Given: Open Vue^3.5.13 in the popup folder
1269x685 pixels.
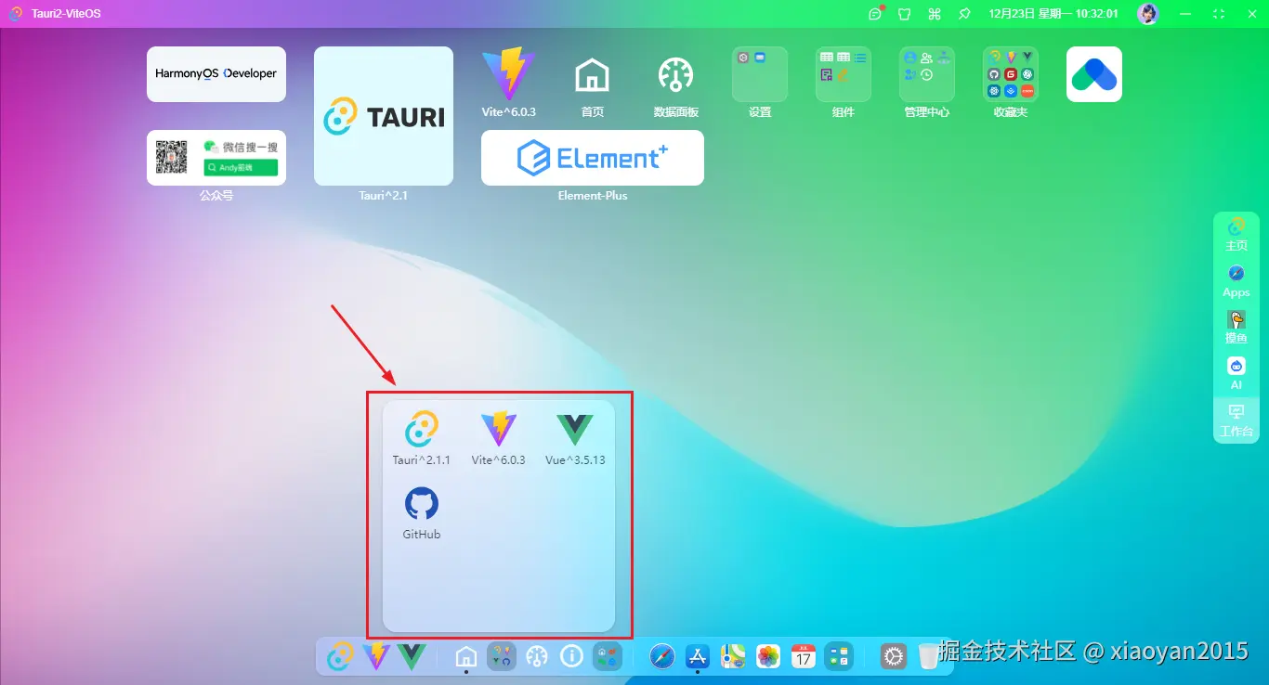Looking at the screenshot, I should point(575,437).
